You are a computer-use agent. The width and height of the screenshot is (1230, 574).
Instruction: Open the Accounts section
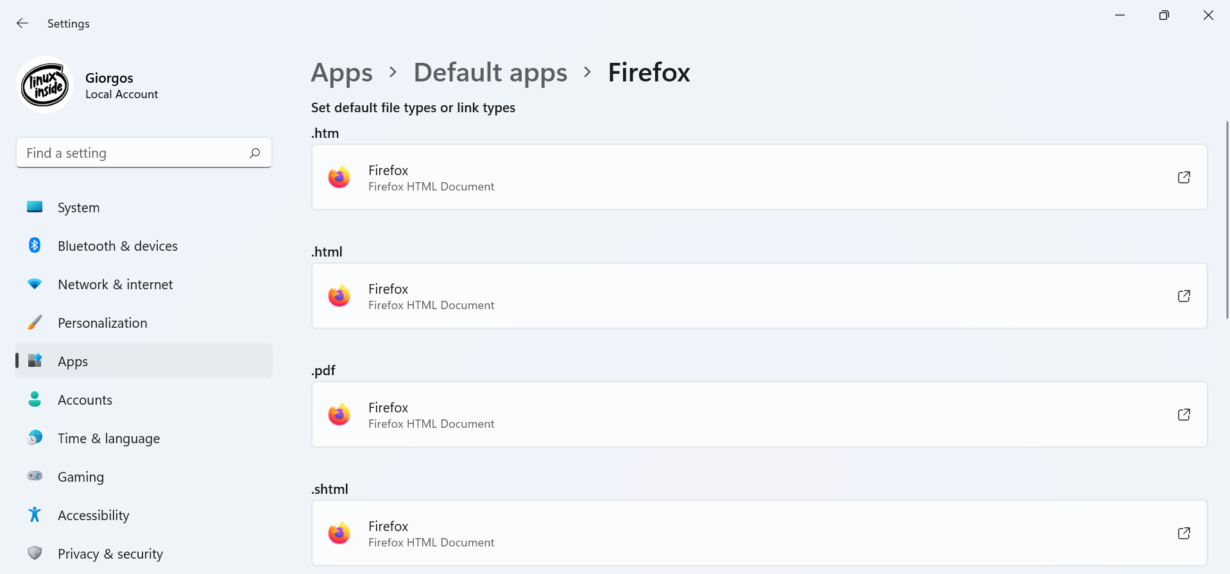[144, 400]
